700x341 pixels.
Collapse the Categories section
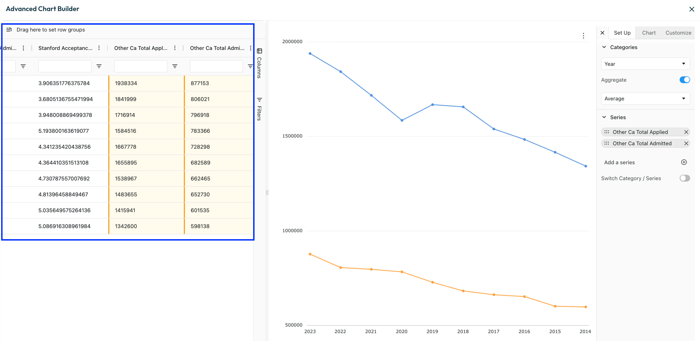[604, 47]
